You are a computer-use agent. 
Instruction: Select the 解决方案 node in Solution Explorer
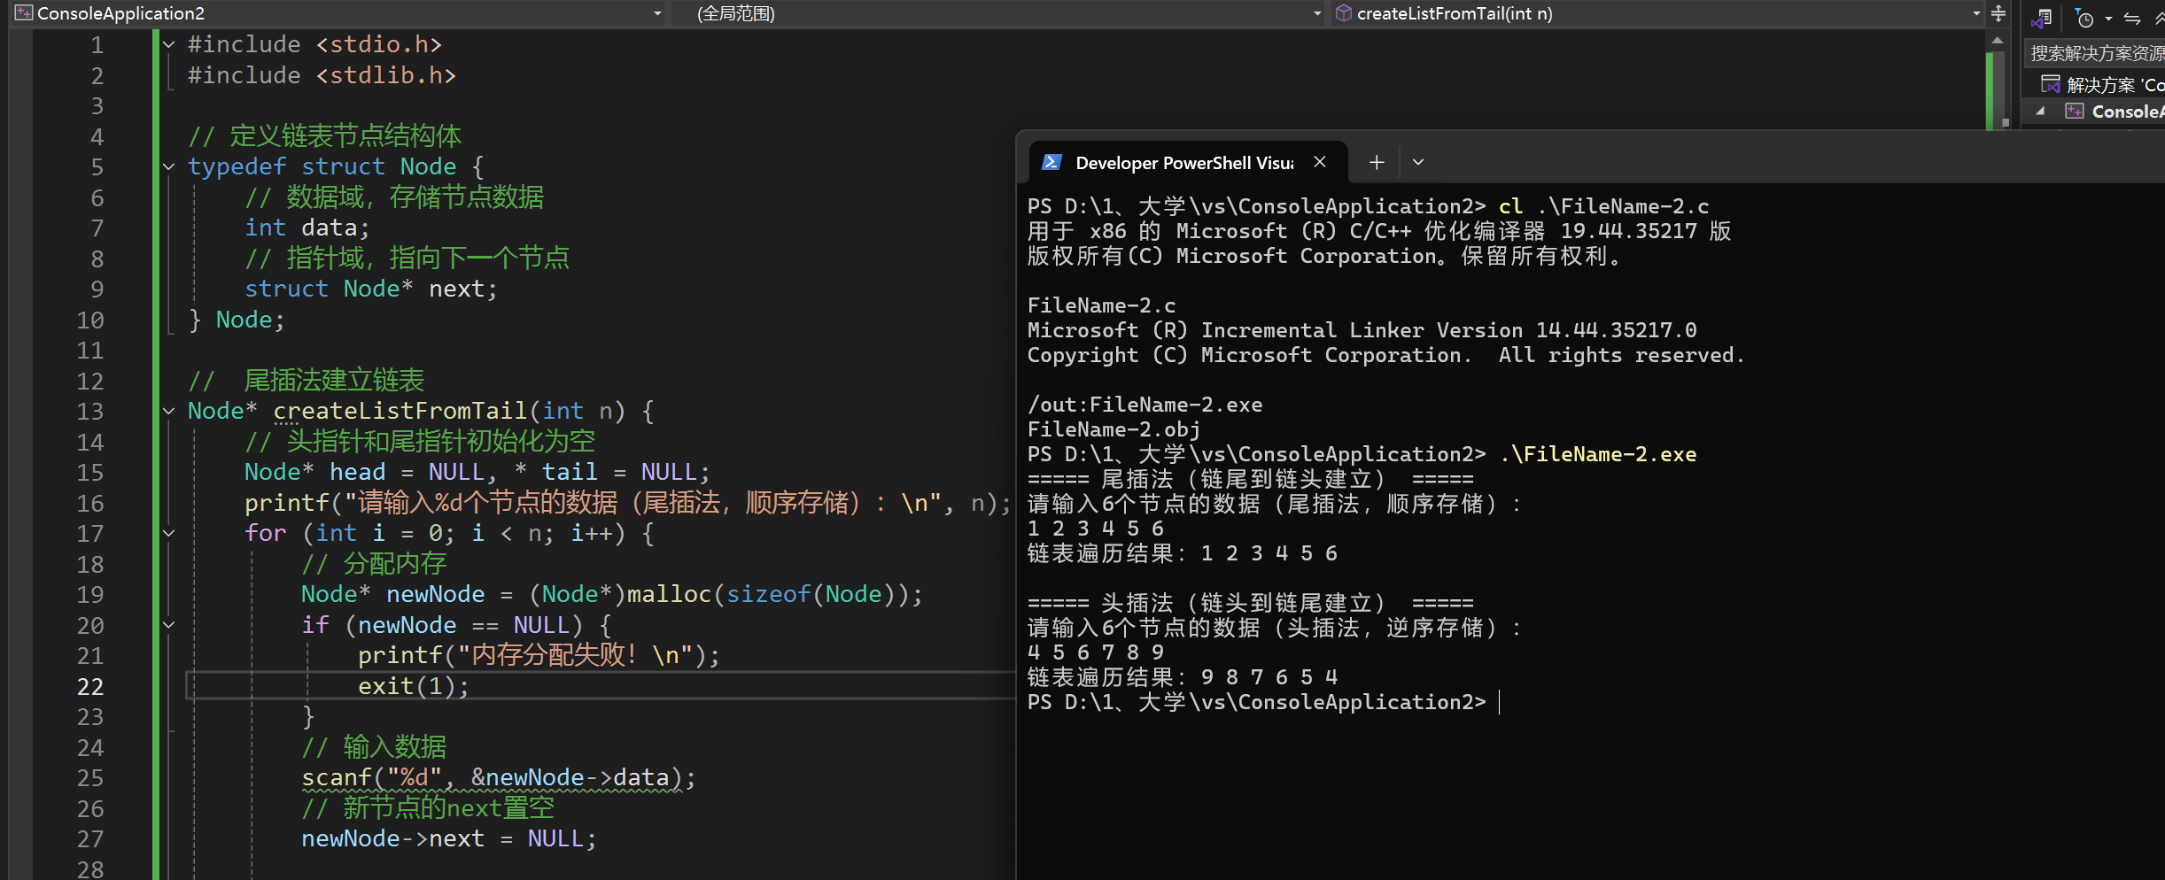(2103, 84)
